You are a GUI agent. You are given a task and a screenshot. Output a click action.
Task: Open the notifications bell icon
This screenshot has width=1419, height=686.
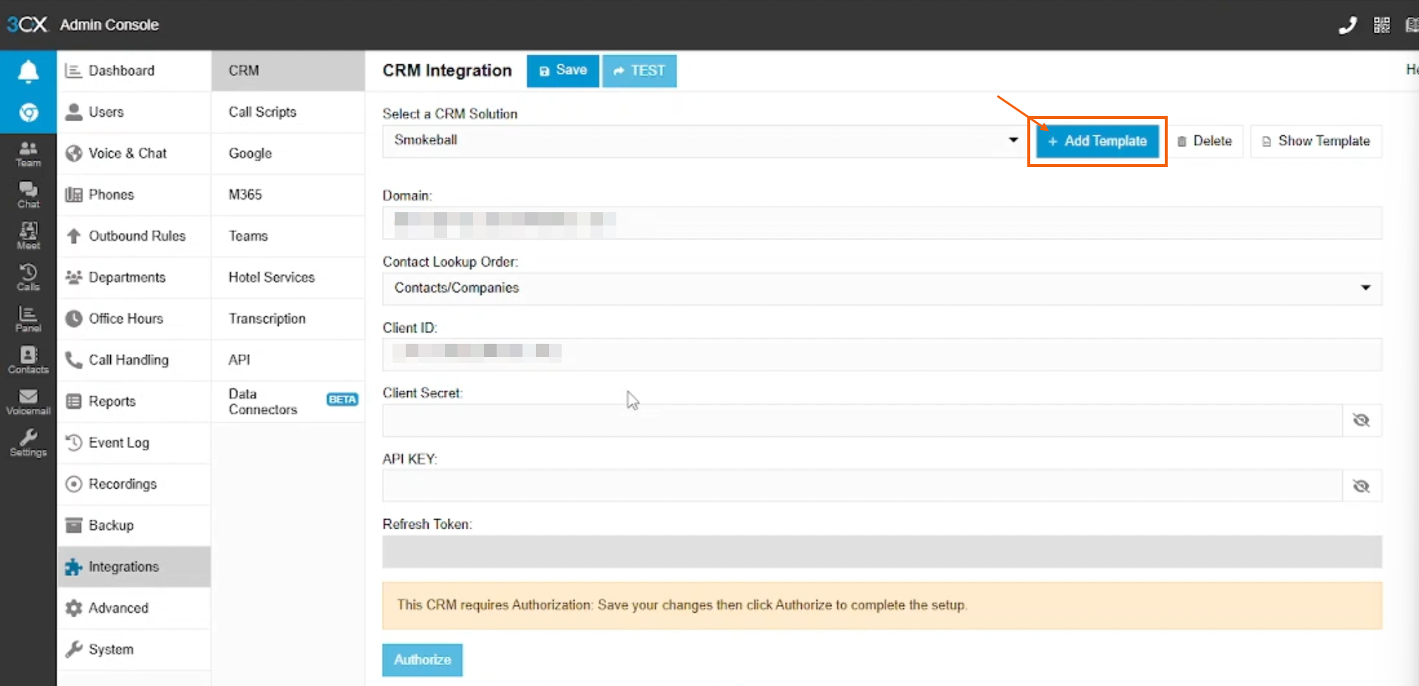click(x=28, y=71)
